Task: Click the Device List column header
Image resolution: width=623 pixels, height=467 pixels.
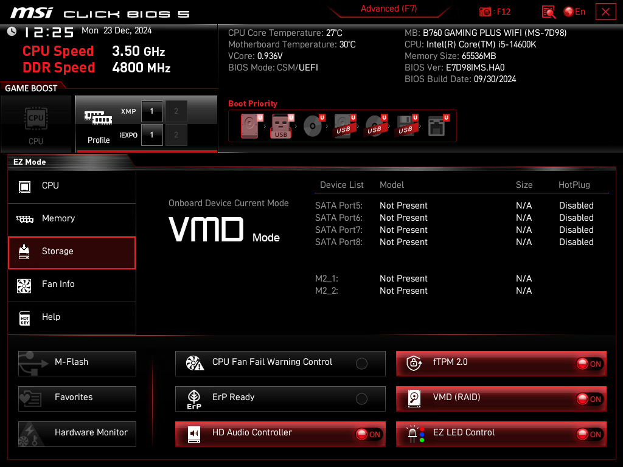Action: (342, 185)
